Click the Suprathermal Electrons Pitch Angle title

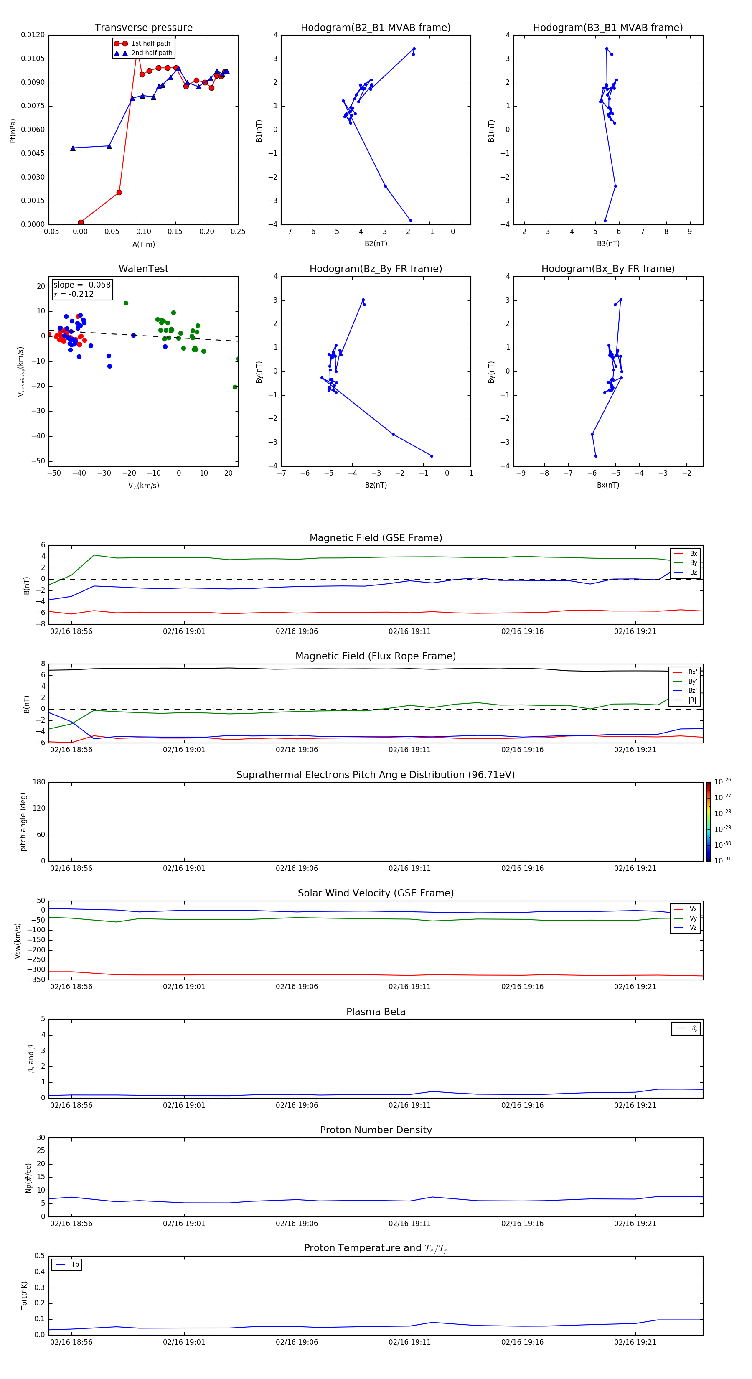pos(376,775)
